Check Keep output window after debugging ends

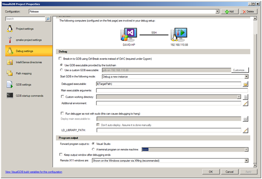[61, 154]
